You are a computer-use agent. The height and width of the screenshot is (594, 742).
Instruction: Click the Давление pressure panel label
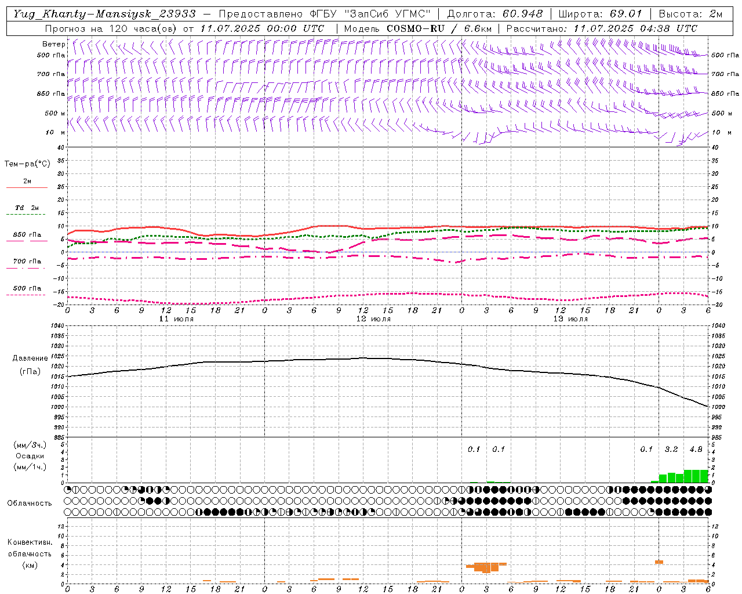(x=30, y=358)
